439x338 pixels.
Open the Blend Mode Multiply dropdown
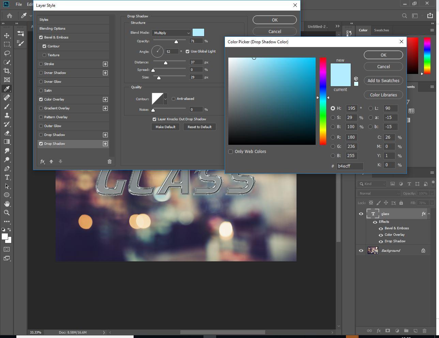tap(171, 33)
